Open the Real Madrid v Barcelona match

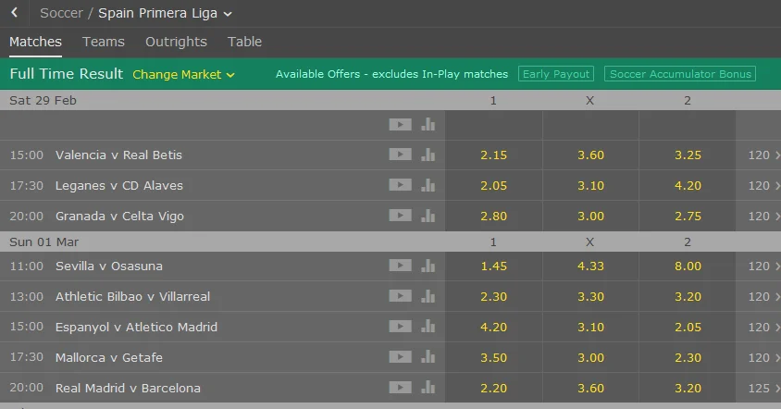[x=128, y=389]
